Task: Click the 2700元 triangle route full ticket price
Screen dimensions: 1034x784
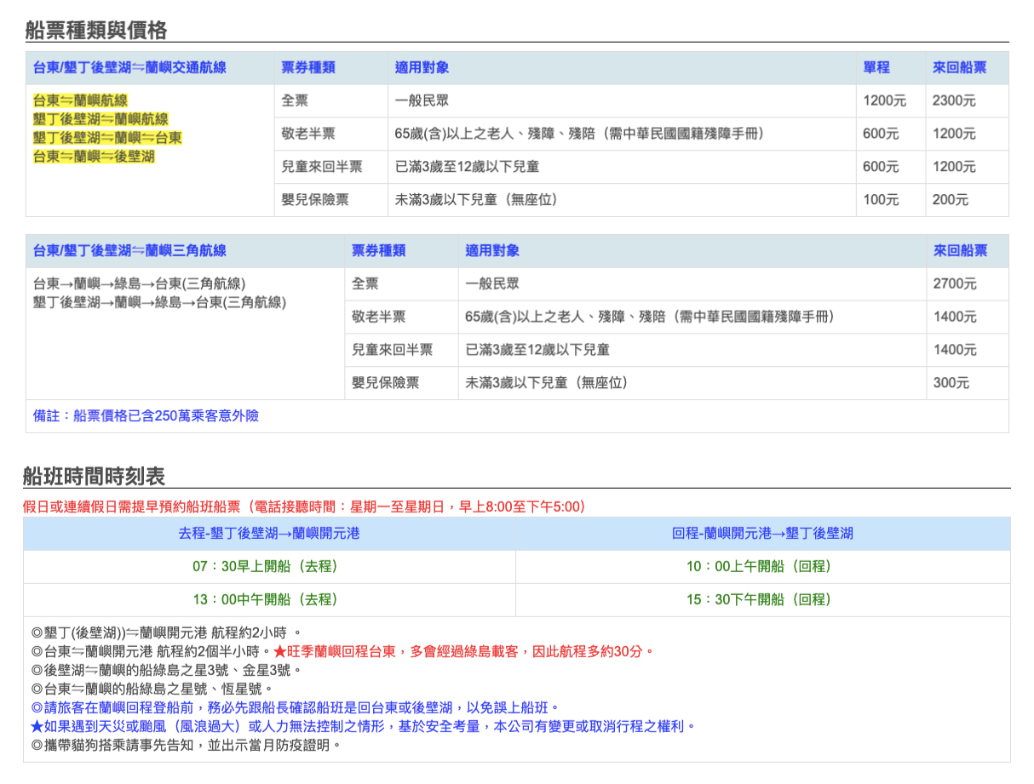Action: (954, 283)
